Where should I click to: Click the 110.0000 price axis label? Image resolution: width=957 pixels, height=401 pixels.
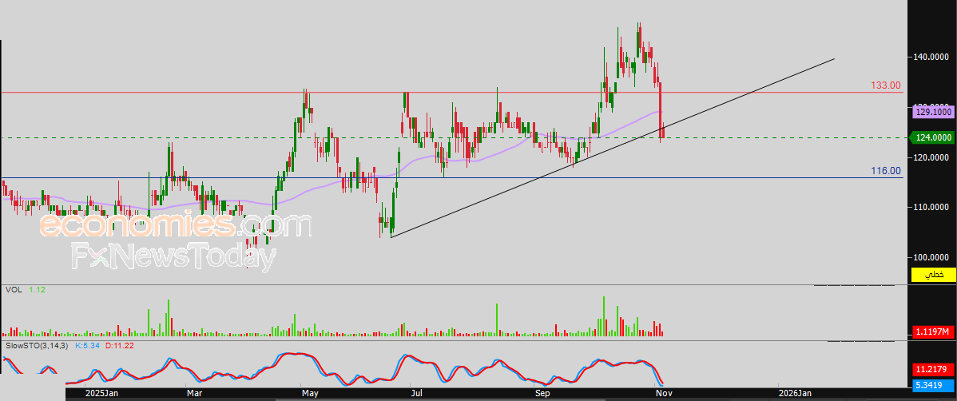point(931,208)
